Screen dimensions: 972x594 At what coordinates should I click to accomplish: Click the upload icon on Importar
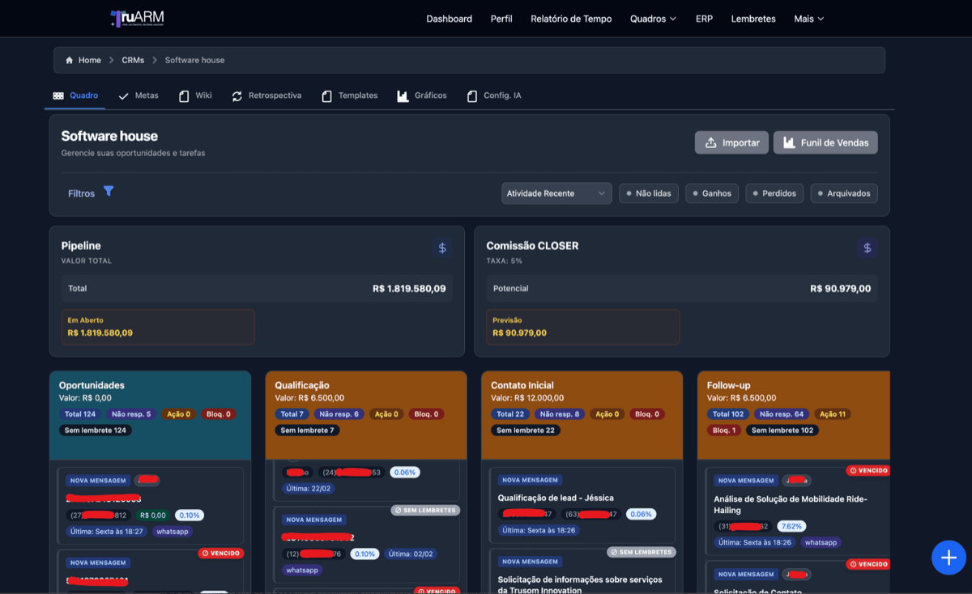click(x=711, y=142)
